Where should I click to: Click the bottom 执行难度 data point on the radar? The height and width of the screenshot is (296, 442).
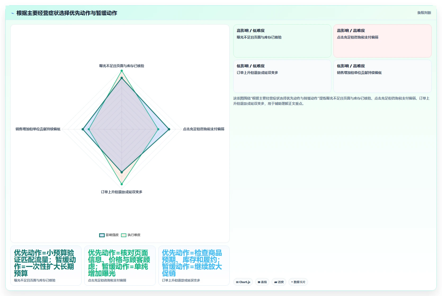pyautogui.click(x=122, y=184)
